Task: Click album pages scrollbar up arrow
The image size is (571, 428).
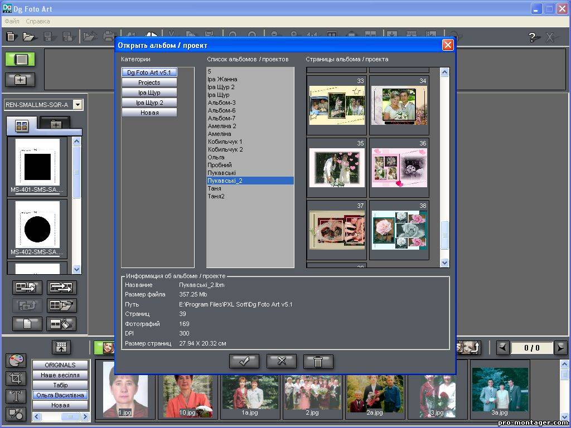Action: [444, 72]
